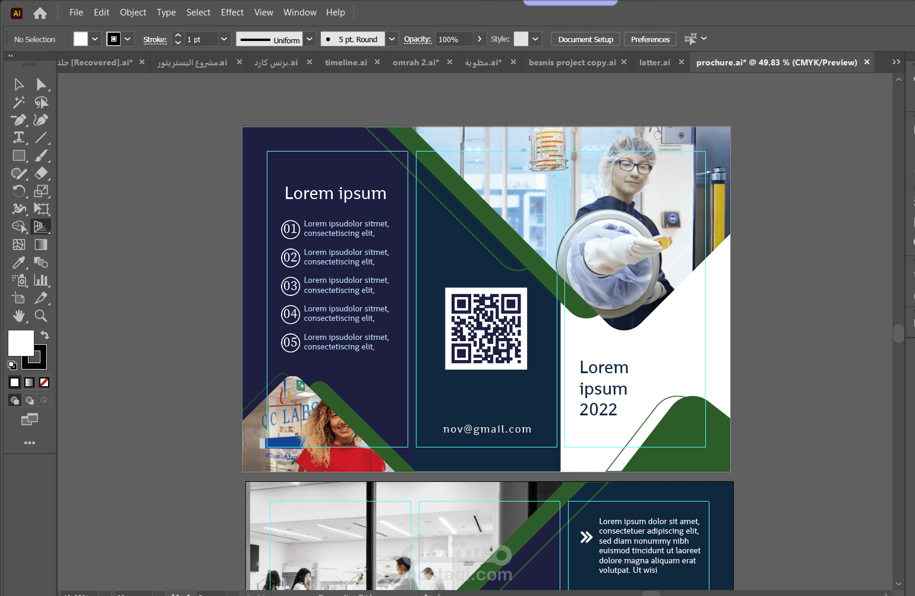Select the Direct Selection tool
Screen dimensions: 915x596
coord(41,84)
